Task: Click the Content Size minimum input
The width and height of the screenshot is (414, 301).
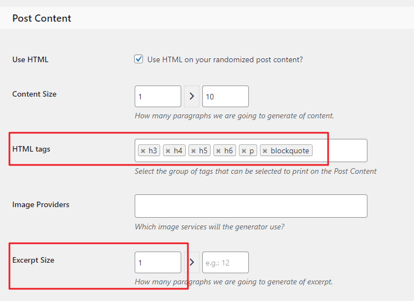Action: (x=158, y=96)
